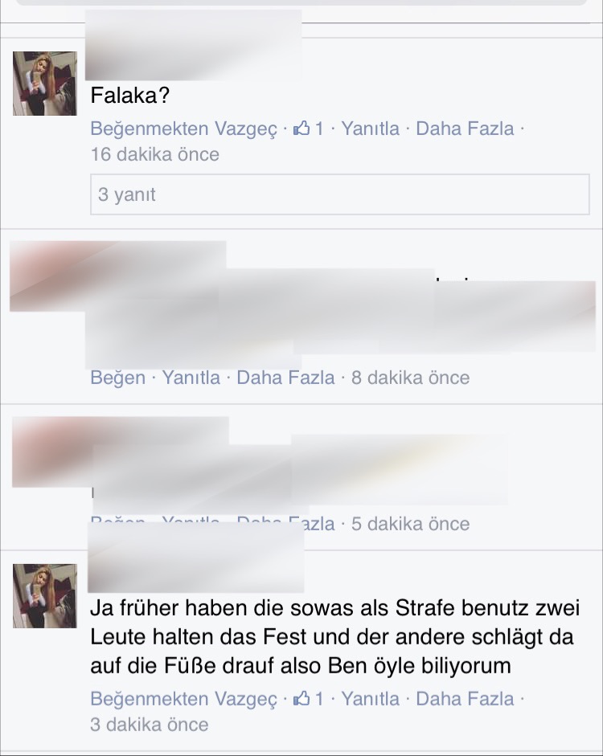Expand the 3 yanıt replies box
Screen dimensions: 603x756
click(340, 194)
